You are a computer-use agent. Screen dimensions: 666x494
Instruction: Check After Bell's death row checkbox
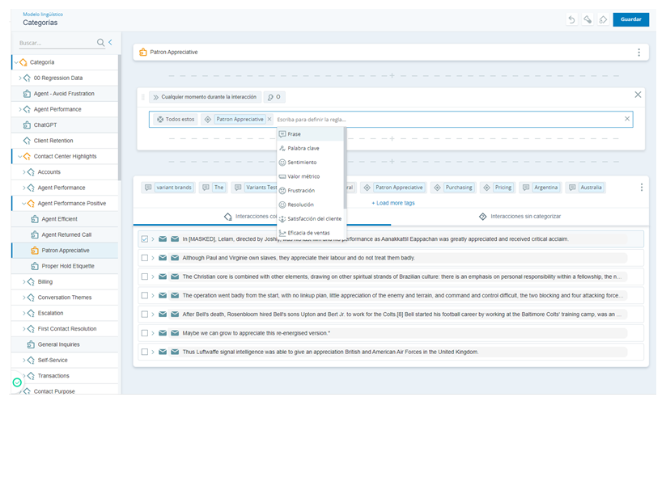(x=145, y=314)
